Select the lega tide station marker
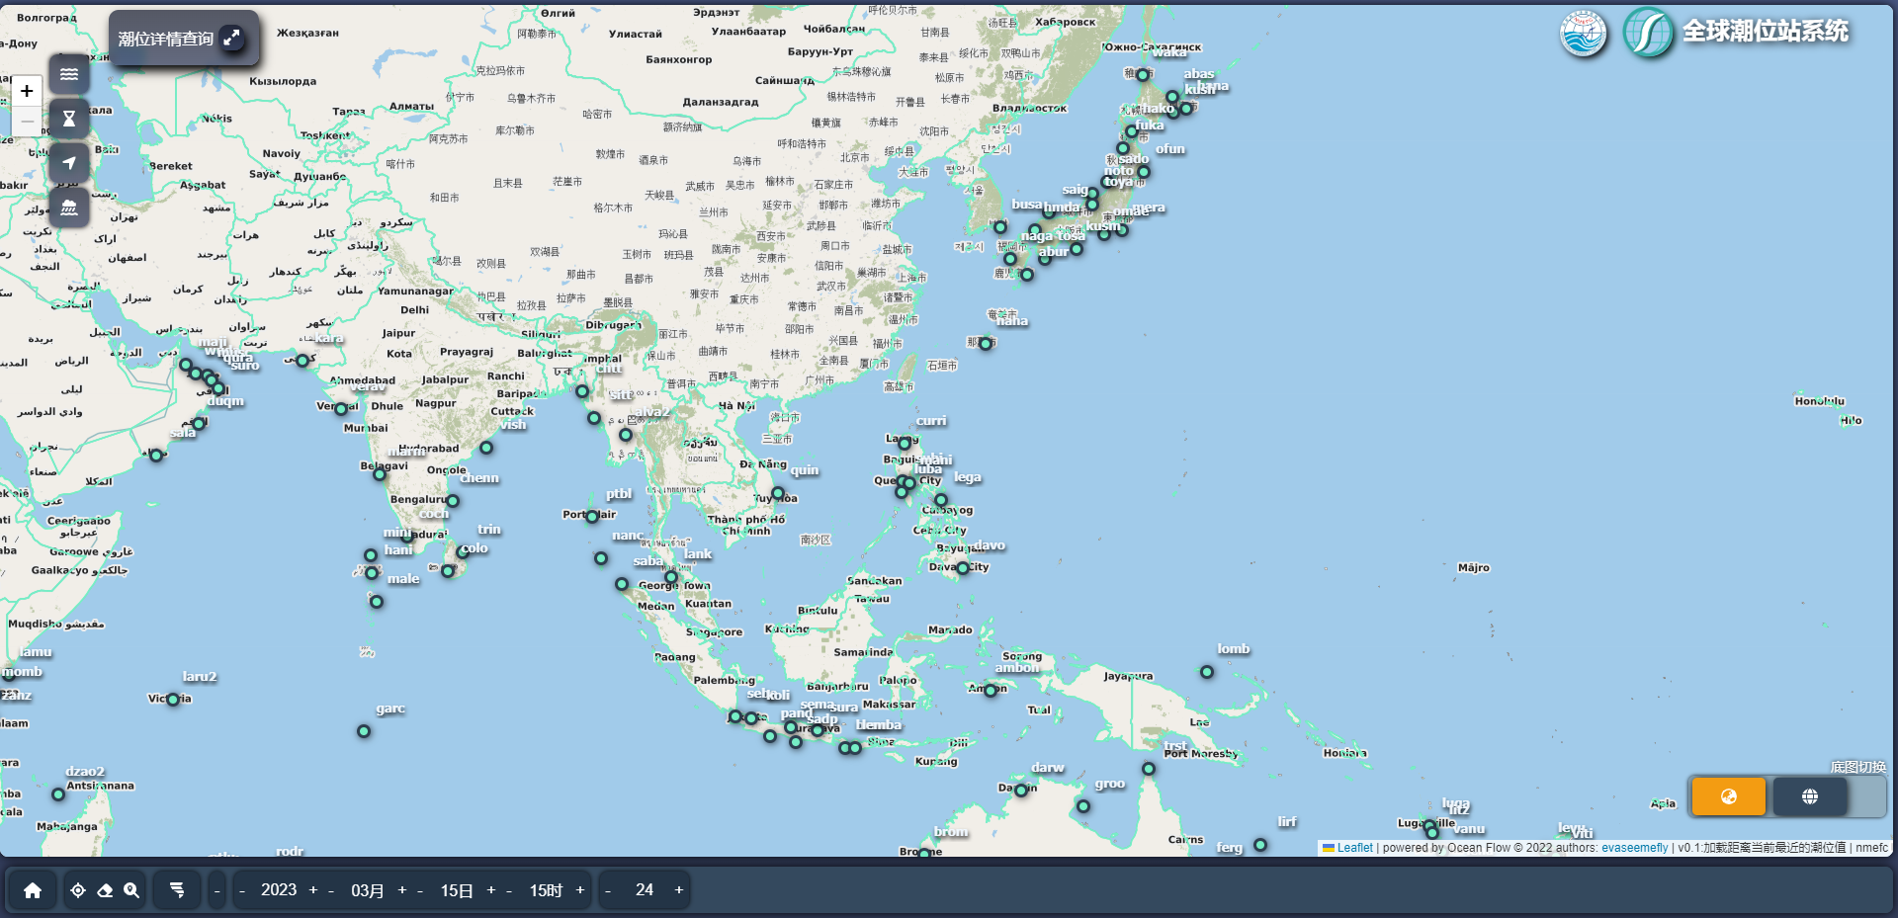 tap(941, 500)
